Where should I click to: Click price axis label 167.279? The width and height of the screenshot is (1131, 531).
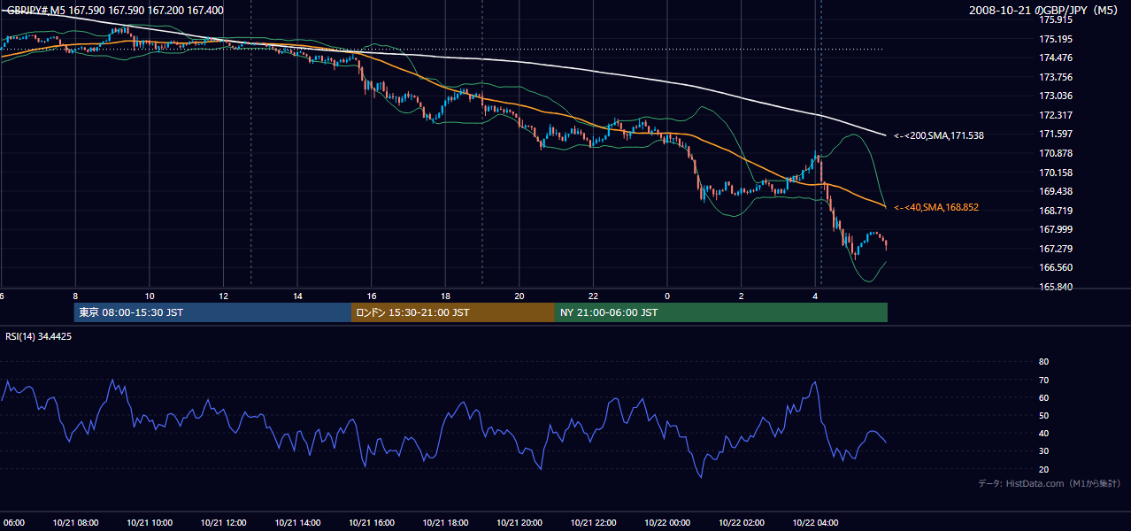tap(1056, 249)
